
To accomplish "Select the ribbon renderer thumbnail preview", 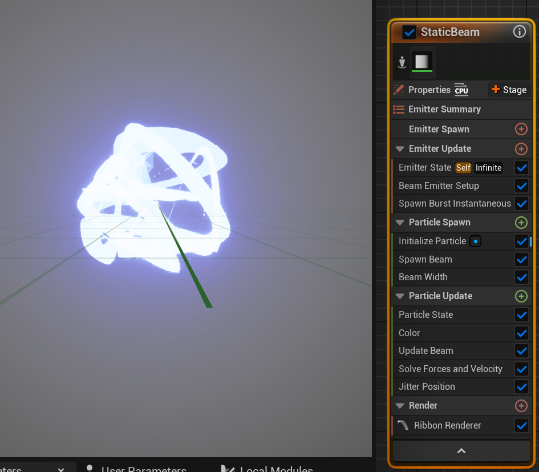I will point(423,62).
